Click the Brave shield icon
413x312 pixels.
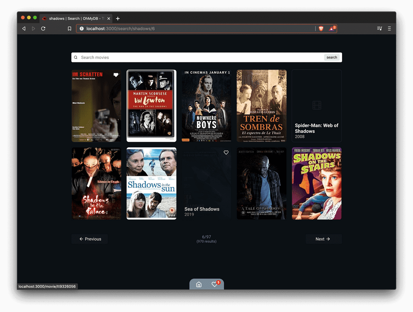click(321, 28)
